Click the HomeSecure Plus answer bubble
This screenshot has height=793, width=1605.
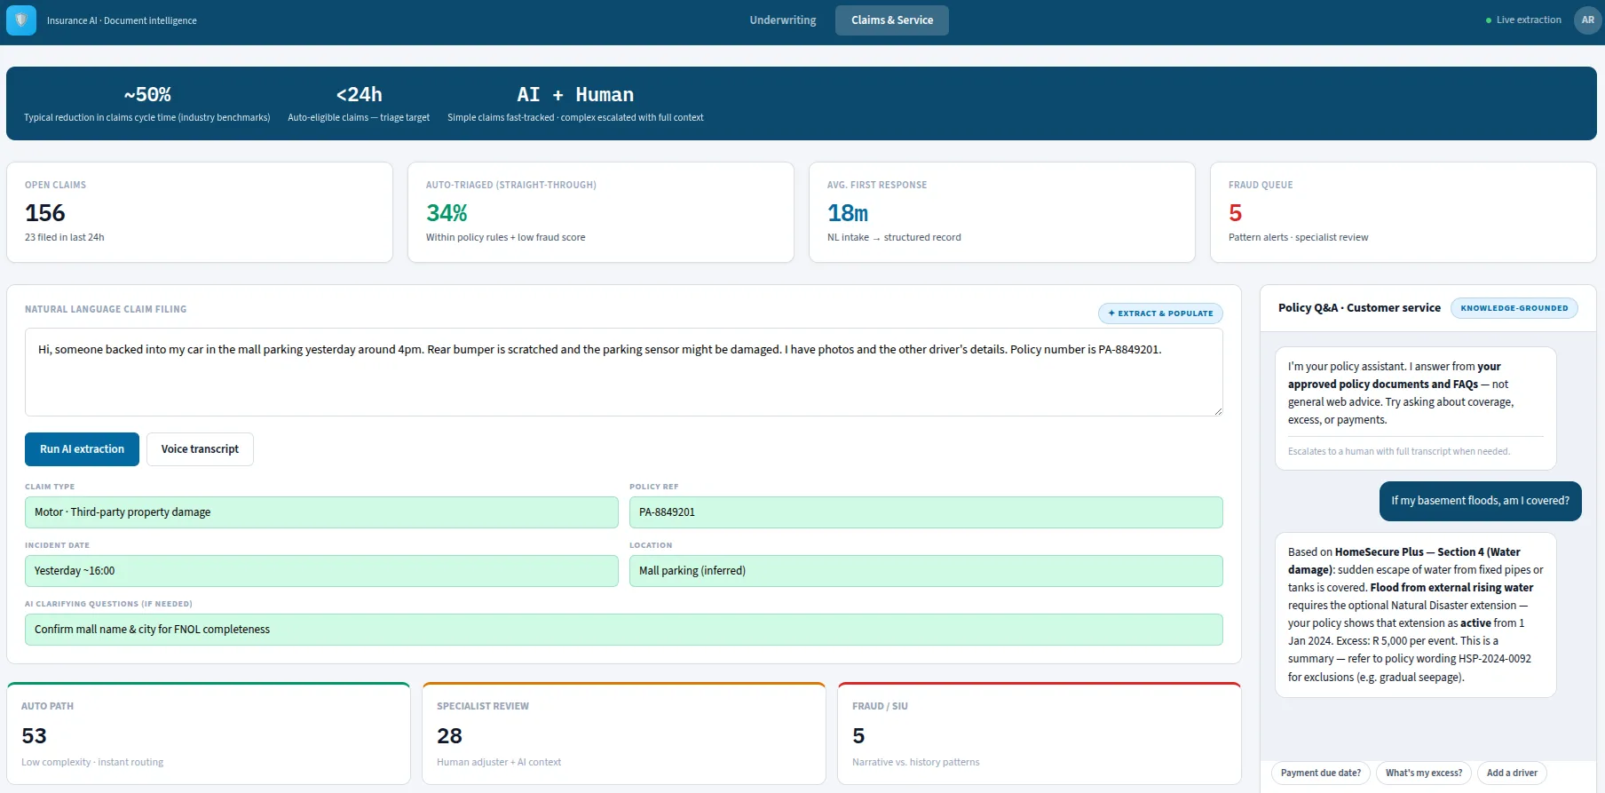(1415, 615)
